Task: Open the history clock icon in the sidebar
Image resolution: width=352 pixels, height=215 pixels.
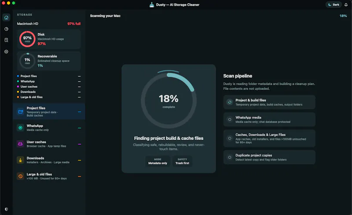Action: point(6,29)
